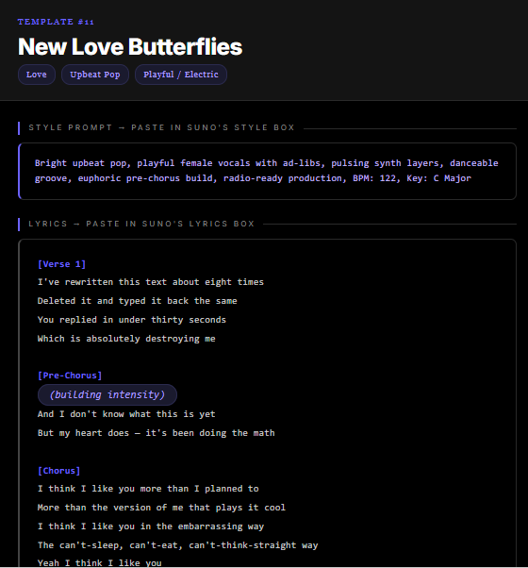This screenshot has width=528, height=568.
Task: Click line 'But my heart does — it's been doing the math'
Action: point(156,433)
